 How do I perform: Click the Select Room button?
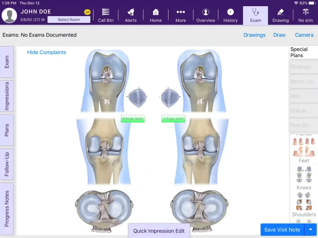pos(69,20)
